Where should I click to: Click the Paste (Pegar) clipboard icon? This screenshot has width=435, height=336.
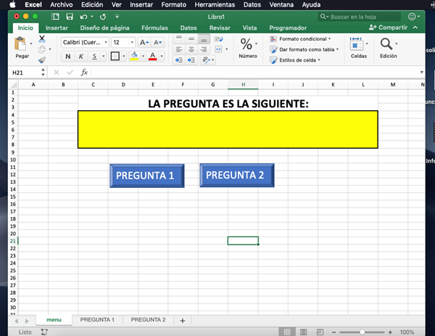click(20, 44)
